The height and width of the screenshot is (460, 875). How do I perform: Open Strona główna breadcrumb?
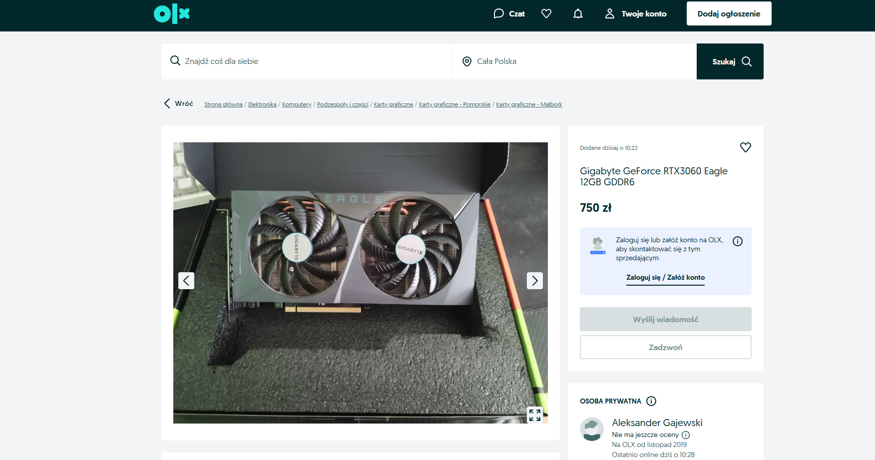point(223,104)
